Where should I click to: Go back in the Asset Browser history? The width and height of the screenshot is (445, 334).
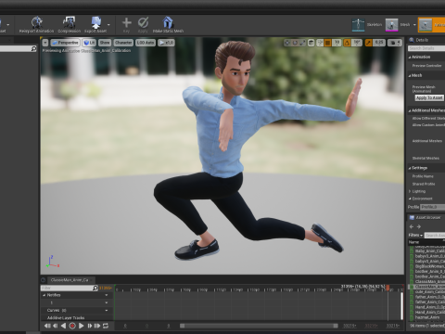click(x=412, y=226)
